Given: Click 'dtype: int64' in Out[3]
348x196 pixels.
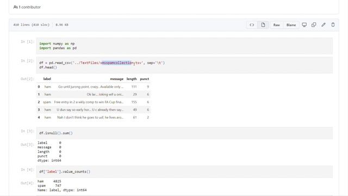Looking at the screenshot, I should click(49, 161).
